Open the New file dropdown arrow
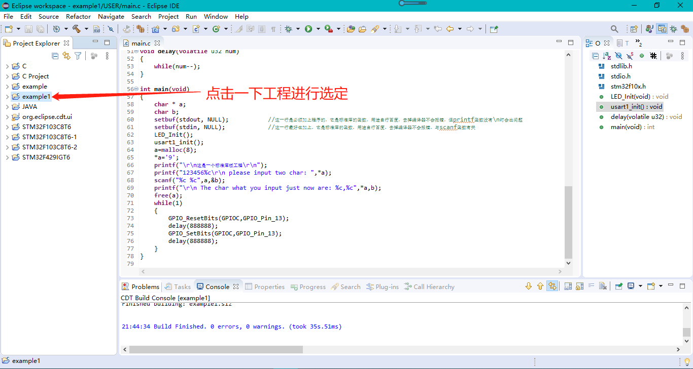693x369 pixels. tap(18, 29)
